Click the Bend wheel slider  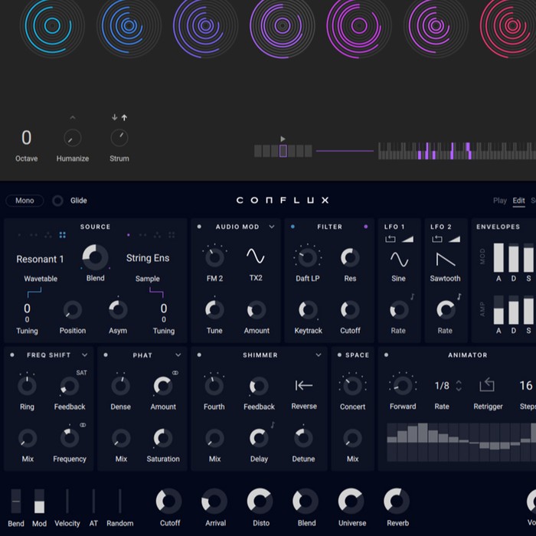click(x=16, y=501)
